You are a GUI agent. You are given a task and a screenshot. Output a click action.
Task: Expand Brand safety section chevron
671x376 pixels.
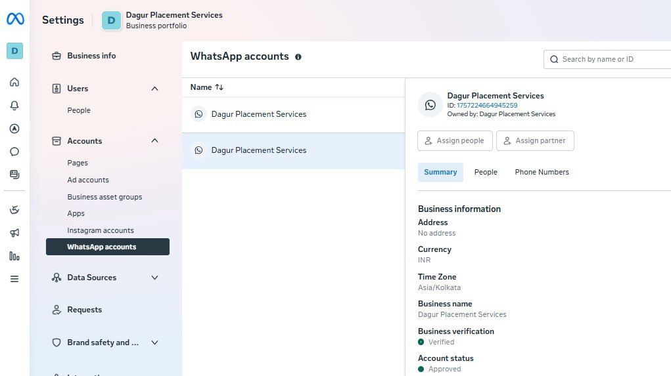(155, 343)
